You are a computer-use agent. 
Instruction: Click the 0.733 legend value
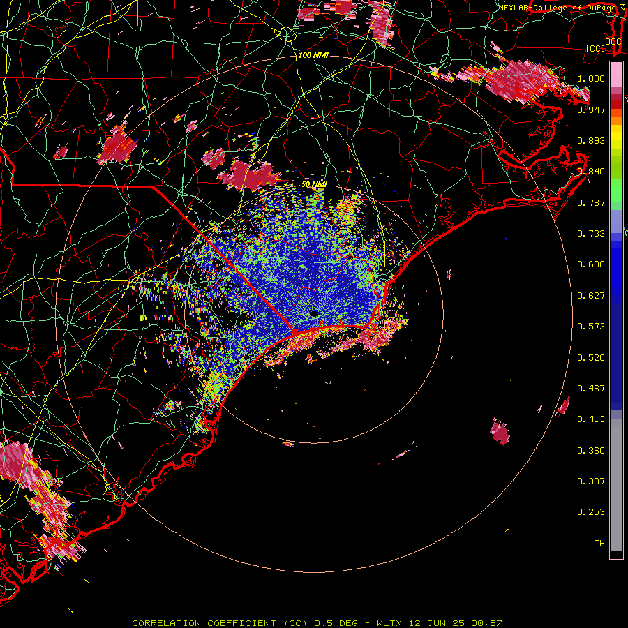click(591, 233)
